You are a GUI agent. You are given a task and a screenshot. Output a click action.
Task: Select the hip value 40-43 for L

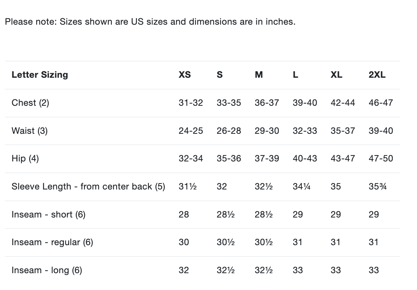tap(305, 158)
